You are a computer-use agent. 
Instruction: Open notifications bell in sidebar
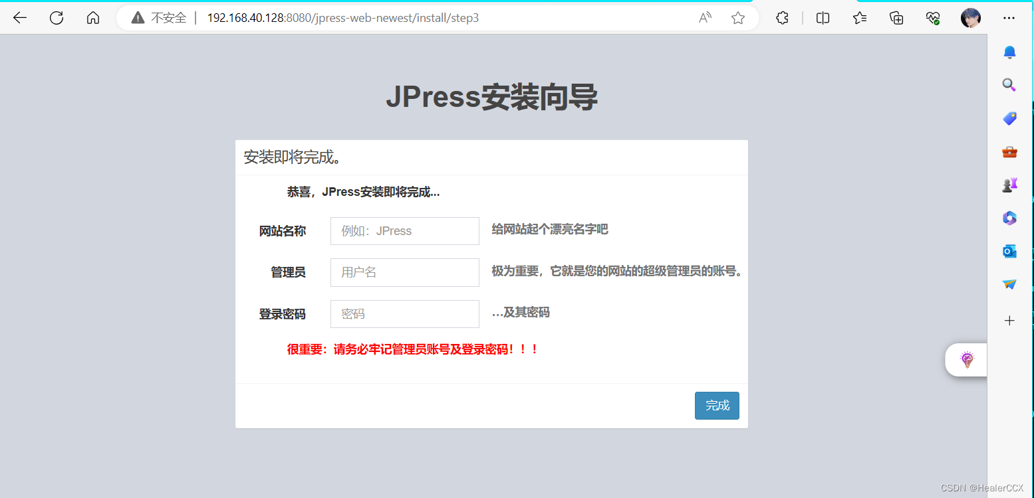1009,52
